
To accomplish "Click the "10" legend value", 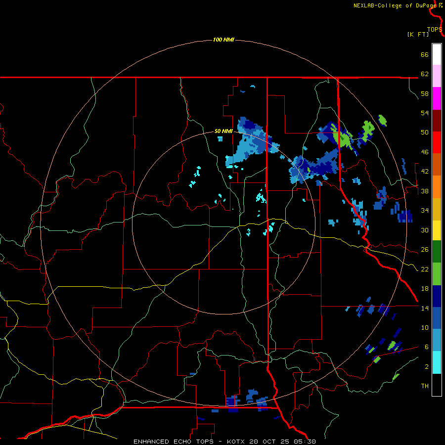I will 425,328.
